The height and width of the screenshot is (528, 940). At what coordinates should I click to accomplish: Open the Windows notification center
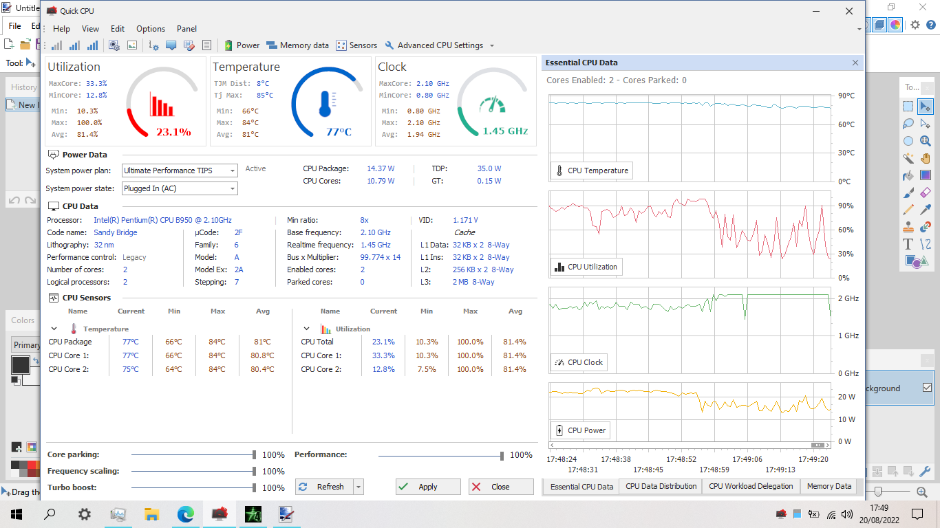coord(917,514)
